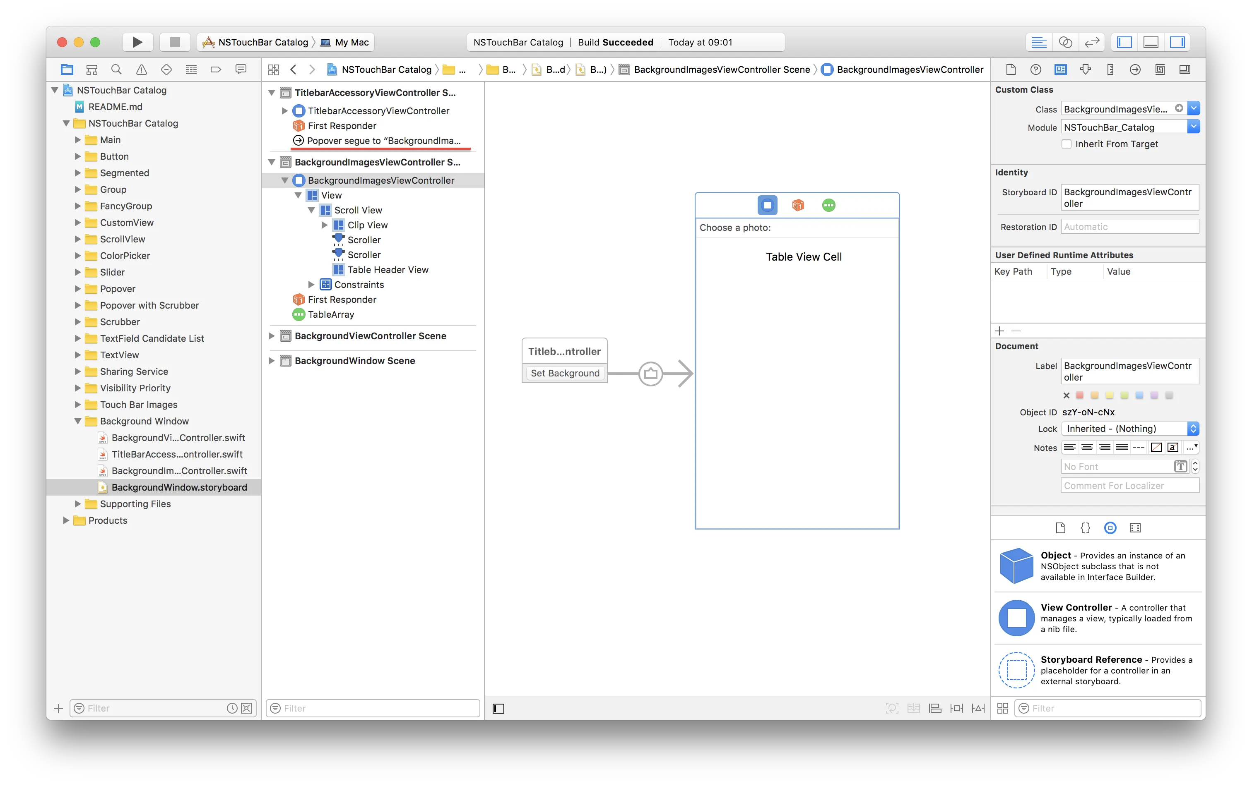The width and height of the screenshot is (1252, 786).
Task: Click the Set Background button on the canvas
Action: click(565, 373)
